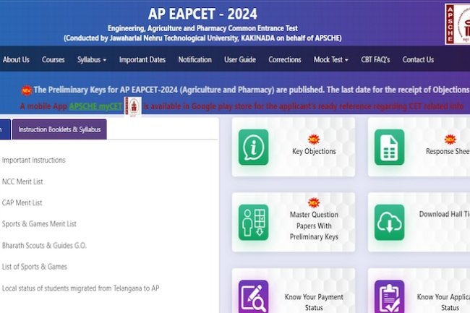Screen dimensions: 470x313
Task: Click the Master Question Papers icon
Action: pyautogui.click(x=253, y=222)
